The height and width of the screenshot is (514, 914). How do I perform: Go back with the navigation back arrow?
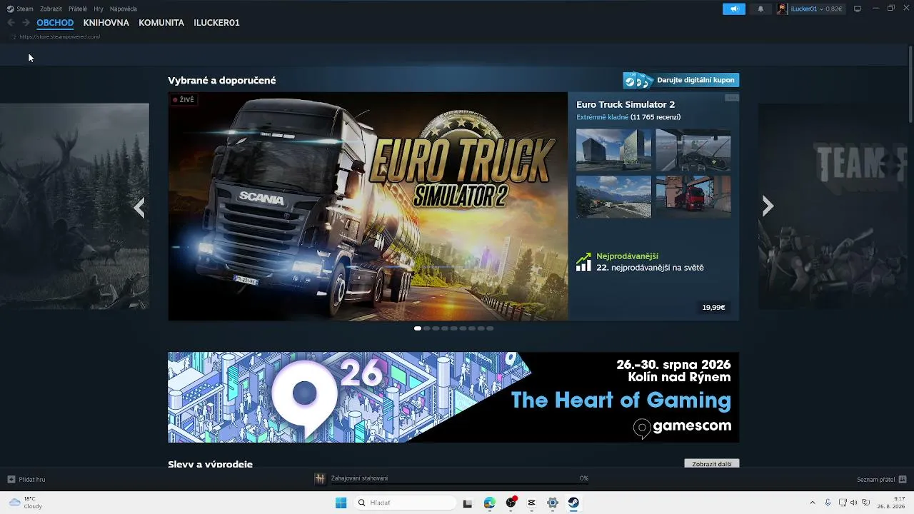coord(11,23)
